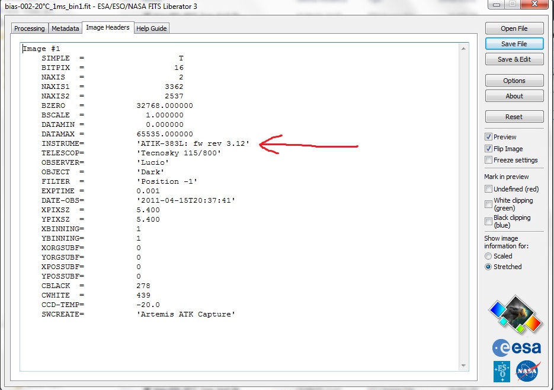Image resolution: width=554 pixels, height=390 pixels.
Task: Click the NAXIS1 value 3362
Action: [174, 87]
